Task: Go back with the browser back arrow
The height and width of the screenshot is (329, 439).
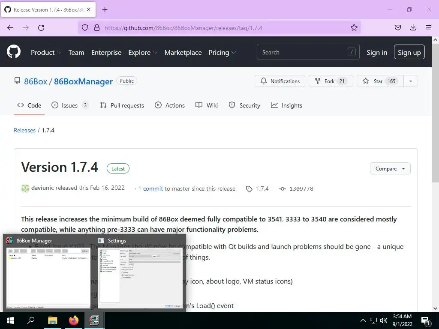Action: tap(10, 28)
